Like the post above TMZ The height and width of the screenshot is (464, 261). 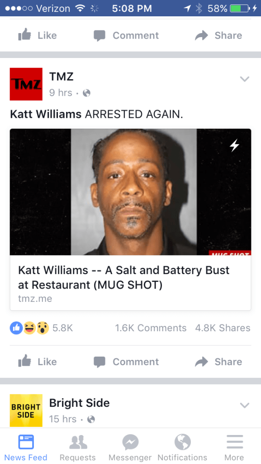(x=37, y=35)
